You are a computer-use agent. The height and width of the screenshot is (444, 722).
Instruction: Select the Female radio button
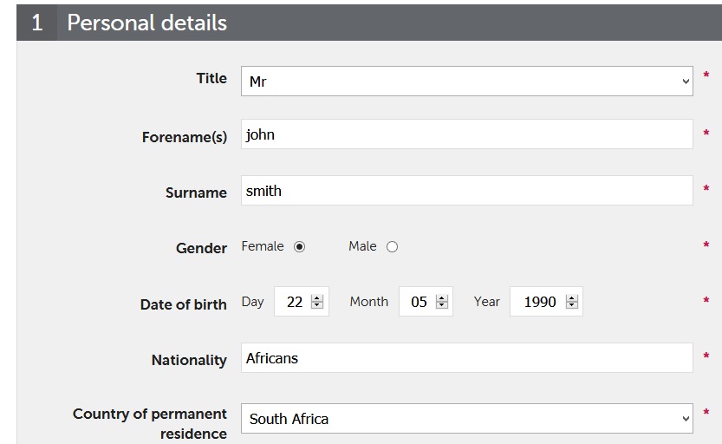(300, 247)
